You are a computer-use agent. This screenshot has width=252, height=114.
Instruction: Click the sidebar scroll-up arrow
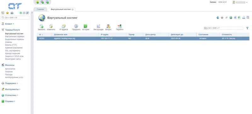point(32,13)
